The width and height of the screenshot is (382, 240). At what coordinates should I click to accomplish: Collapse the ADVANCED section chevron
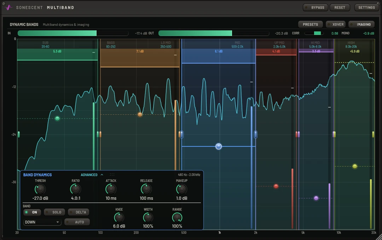pos(102,175)
